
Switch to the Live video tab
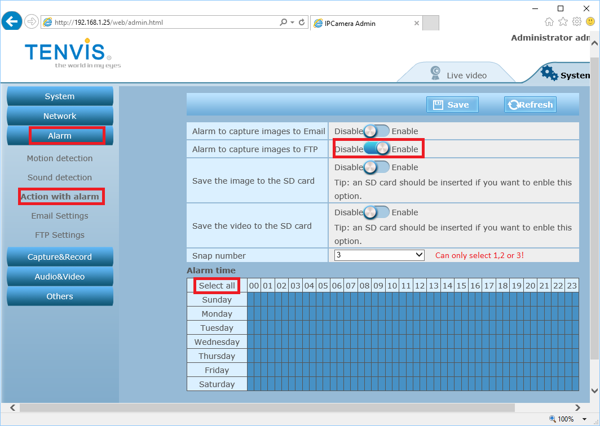coord(458,75)
